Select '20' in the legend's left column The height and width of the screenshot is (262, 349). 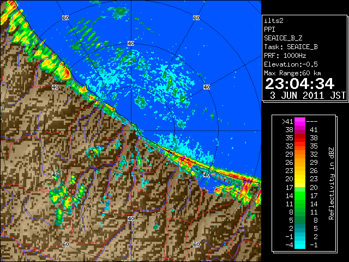[289, 179]
